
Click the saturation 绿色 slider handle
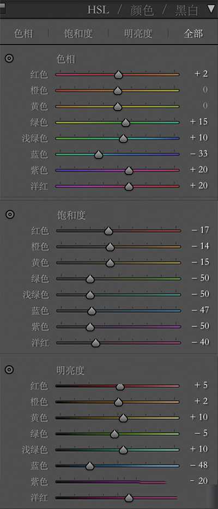(90, 279)
